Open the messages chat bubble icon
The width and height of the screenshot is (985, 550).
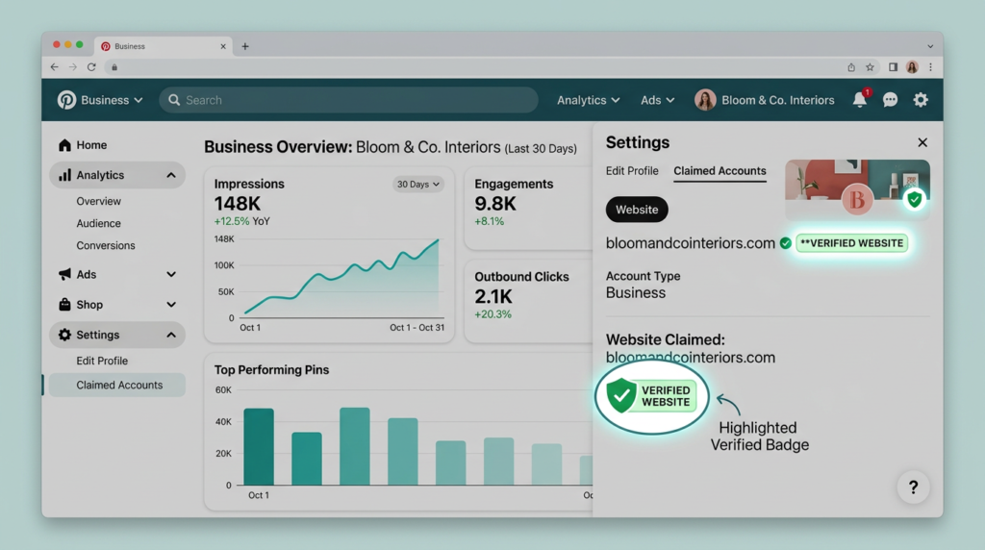(890, 100)
